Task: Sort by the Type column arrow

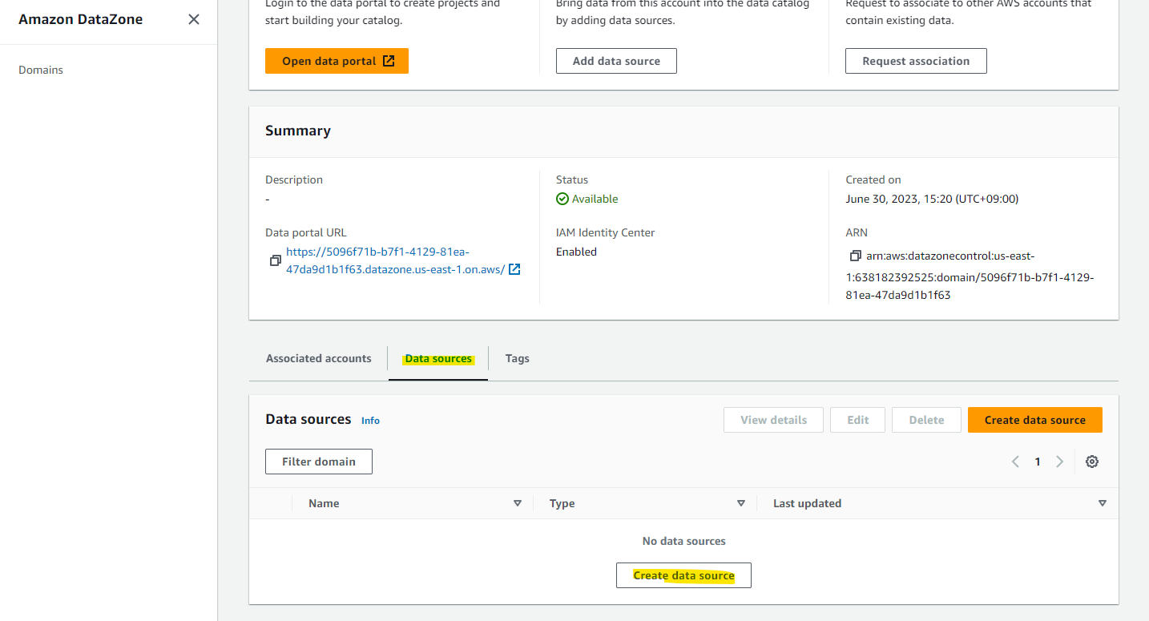Action: coord(741,503)
